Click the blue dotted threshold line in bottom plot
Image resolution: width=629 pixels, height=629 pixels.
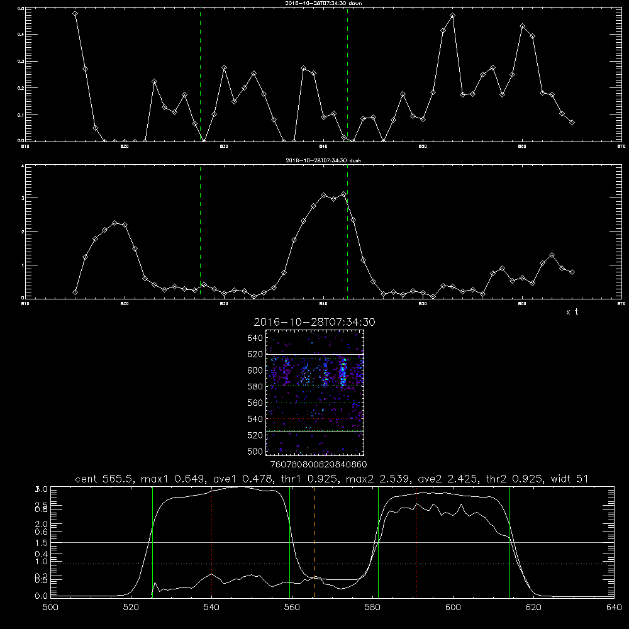pos(332,564)
